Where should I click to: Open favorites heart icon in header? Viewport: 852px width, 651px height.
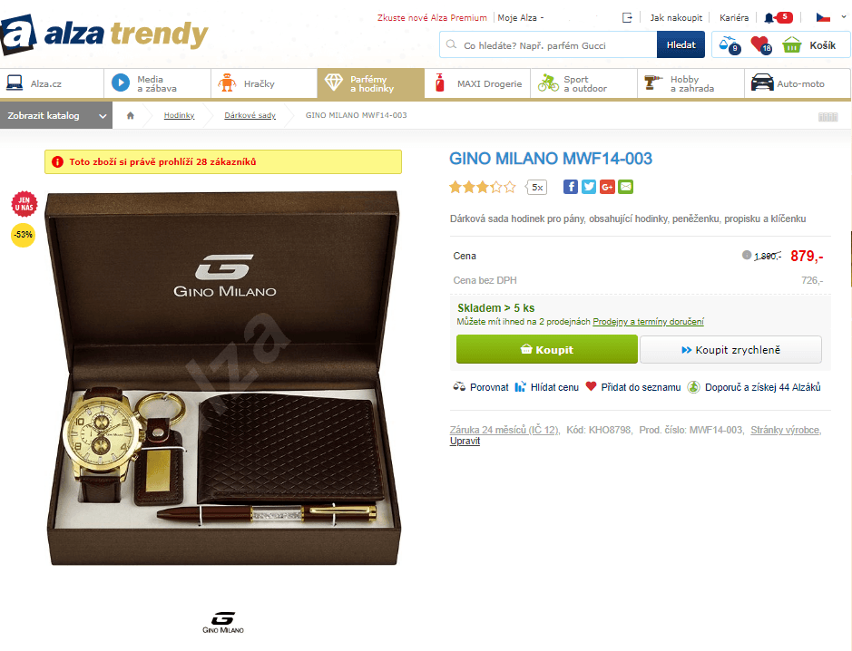click(x=760, y=44)
